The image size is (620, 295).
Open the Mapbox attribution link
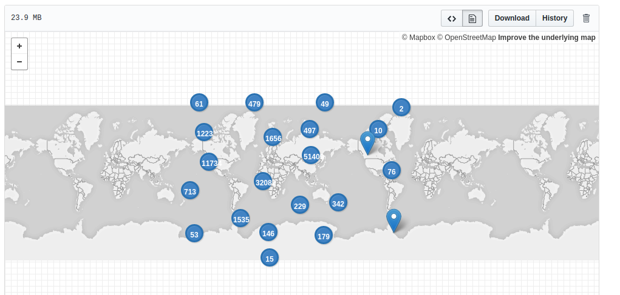pos(418,38)
